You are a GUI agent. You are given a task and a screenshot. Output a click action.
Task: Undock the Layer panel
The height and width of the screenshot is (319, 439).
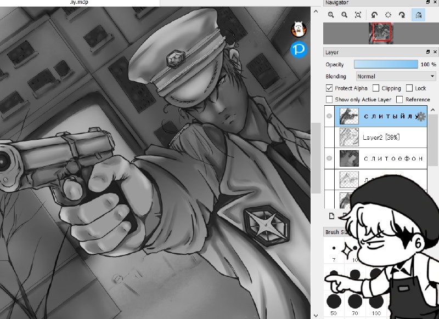tap(428, 52)
